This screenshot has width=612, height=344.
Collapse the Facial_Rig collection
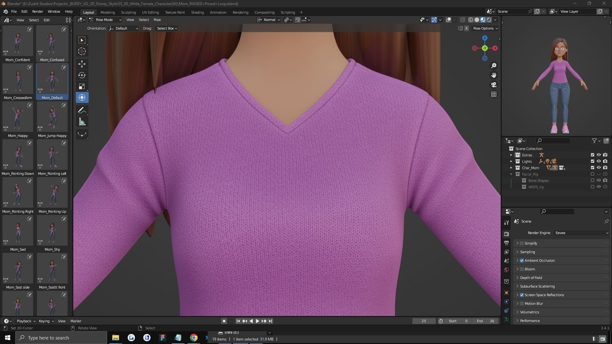[x=511, y=174]
